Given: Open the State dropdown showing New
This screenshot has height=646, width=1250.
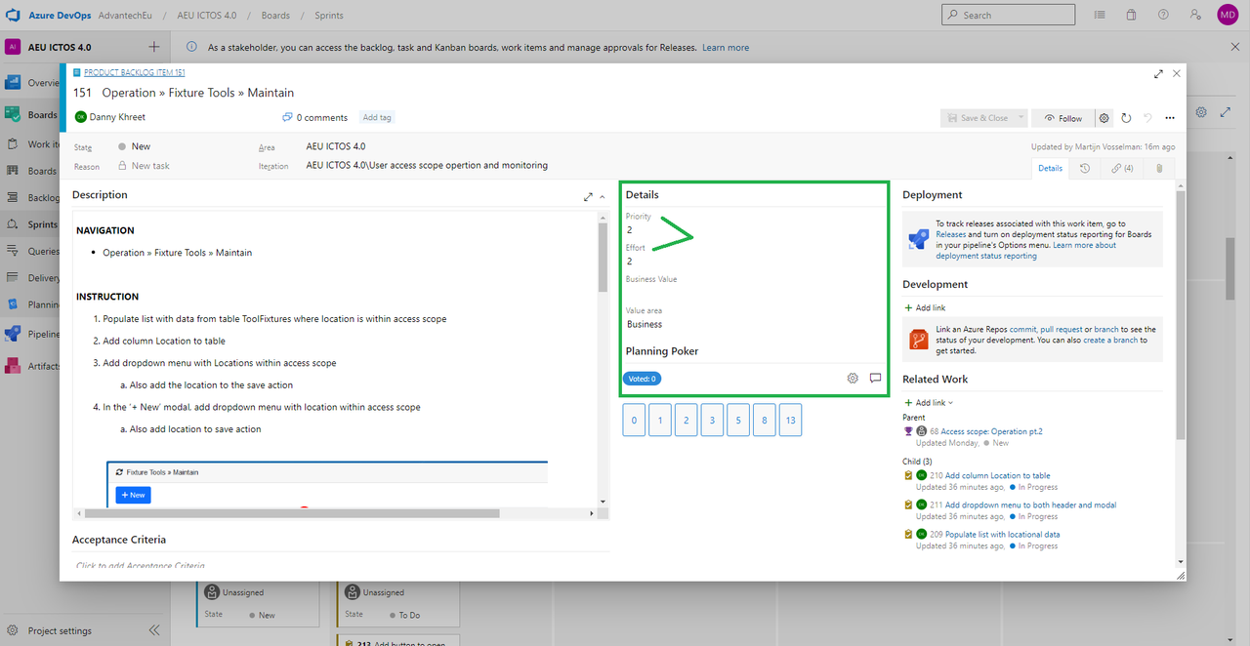Looking at the screenshot, I should (141, 146).
